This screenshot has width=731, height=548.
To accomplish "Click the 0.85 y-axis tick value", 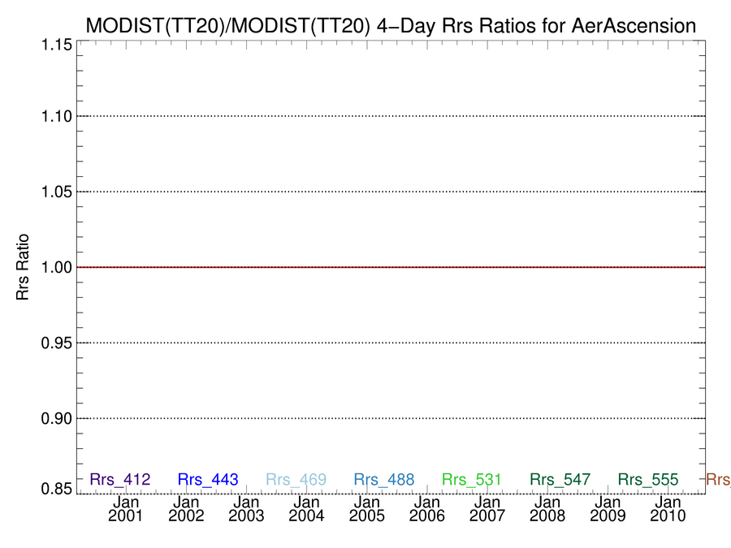I will click(x=57, y=489).
